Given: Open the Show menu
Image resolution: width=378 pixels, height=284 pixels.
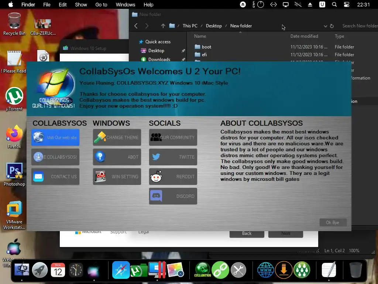Looking at the screenshot, I should (x=81, y=4).
